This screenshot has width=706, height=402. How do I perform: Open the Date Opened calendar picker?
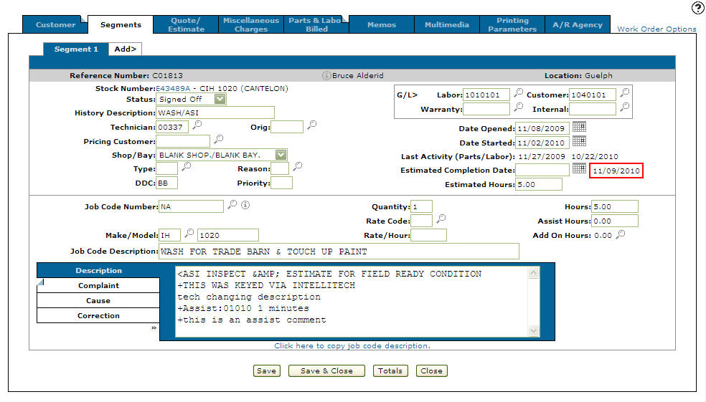click(579, 128)
